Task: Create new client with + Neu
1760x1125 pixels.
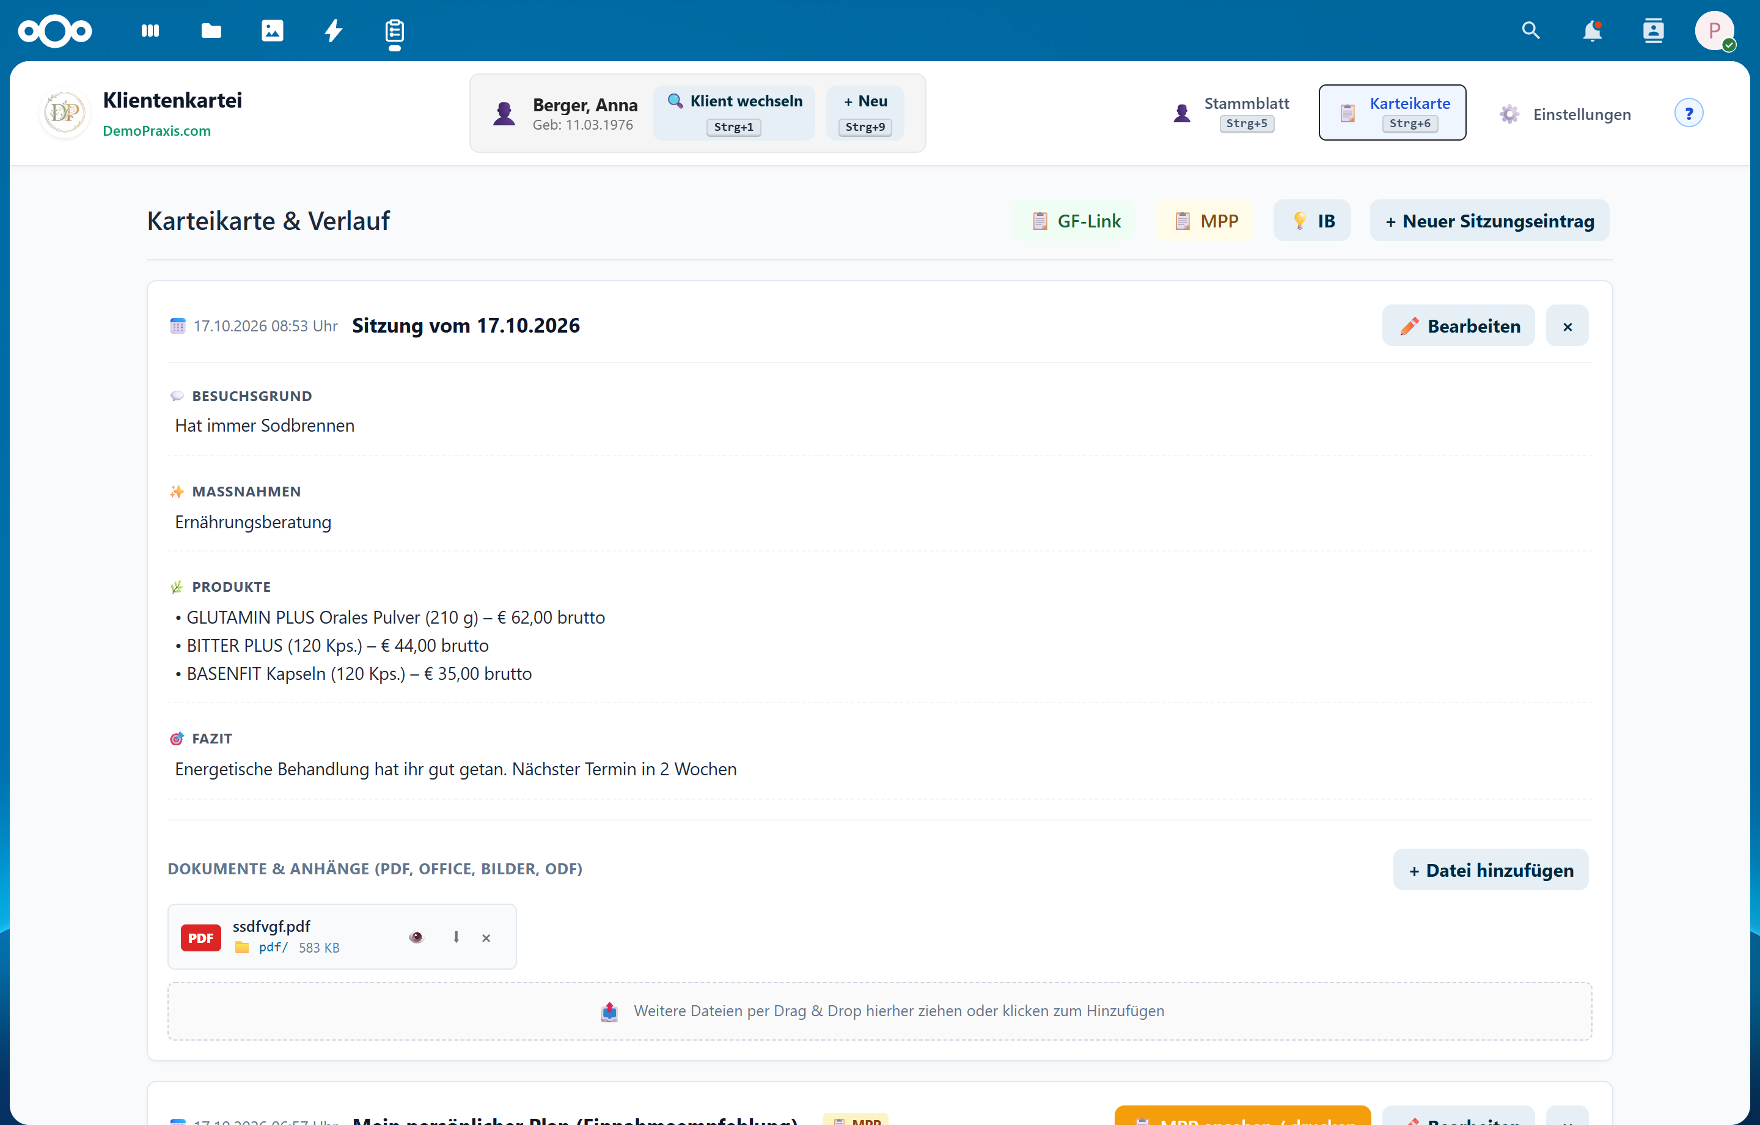Action: tap(865, 112)
